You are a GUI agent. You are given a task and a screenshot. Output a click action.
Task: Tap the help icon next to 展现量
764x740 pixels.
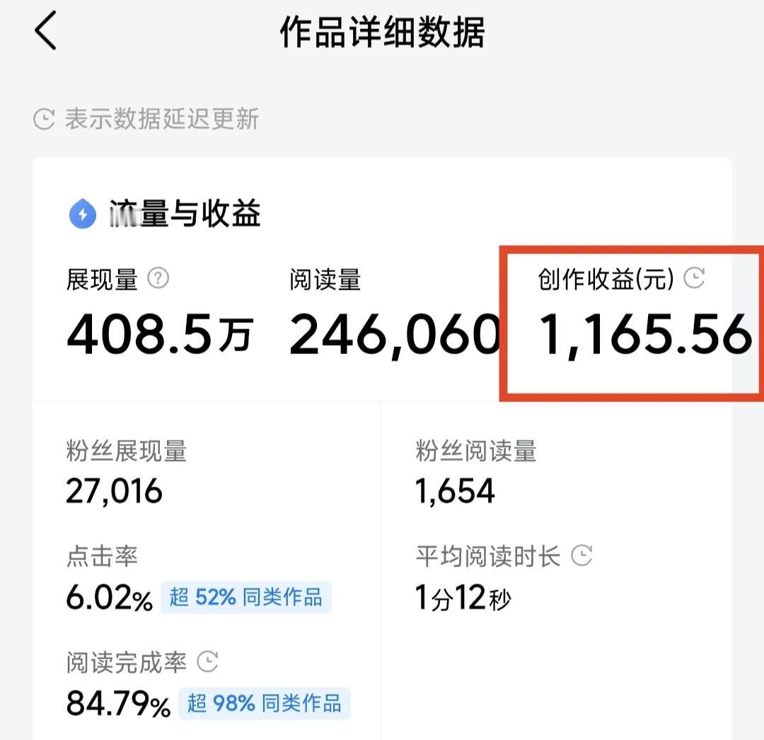[x=158, y=278]
